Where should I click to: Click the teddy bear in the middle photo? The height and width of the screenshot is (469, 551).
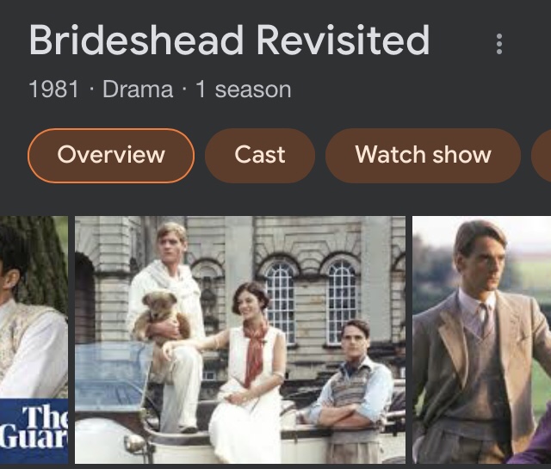tap(158, 316)
